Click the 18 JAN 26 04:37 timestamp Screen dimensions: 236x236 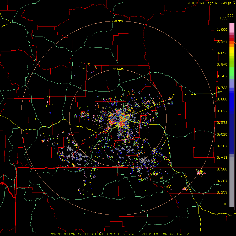coord(171,234)
